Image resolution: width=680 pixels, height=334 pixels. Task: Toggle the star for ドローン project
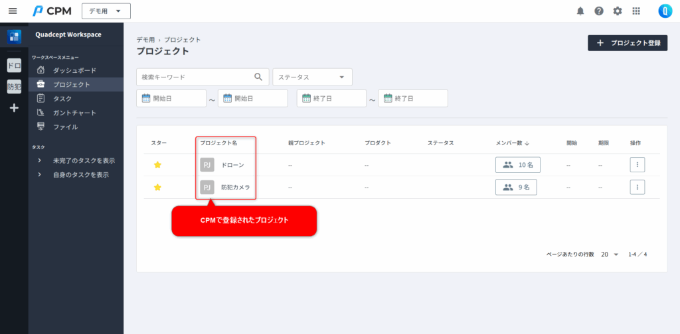point(157,165)
